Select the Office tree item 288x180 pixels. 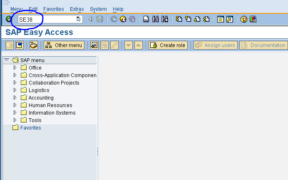click(x=35, y=68)
